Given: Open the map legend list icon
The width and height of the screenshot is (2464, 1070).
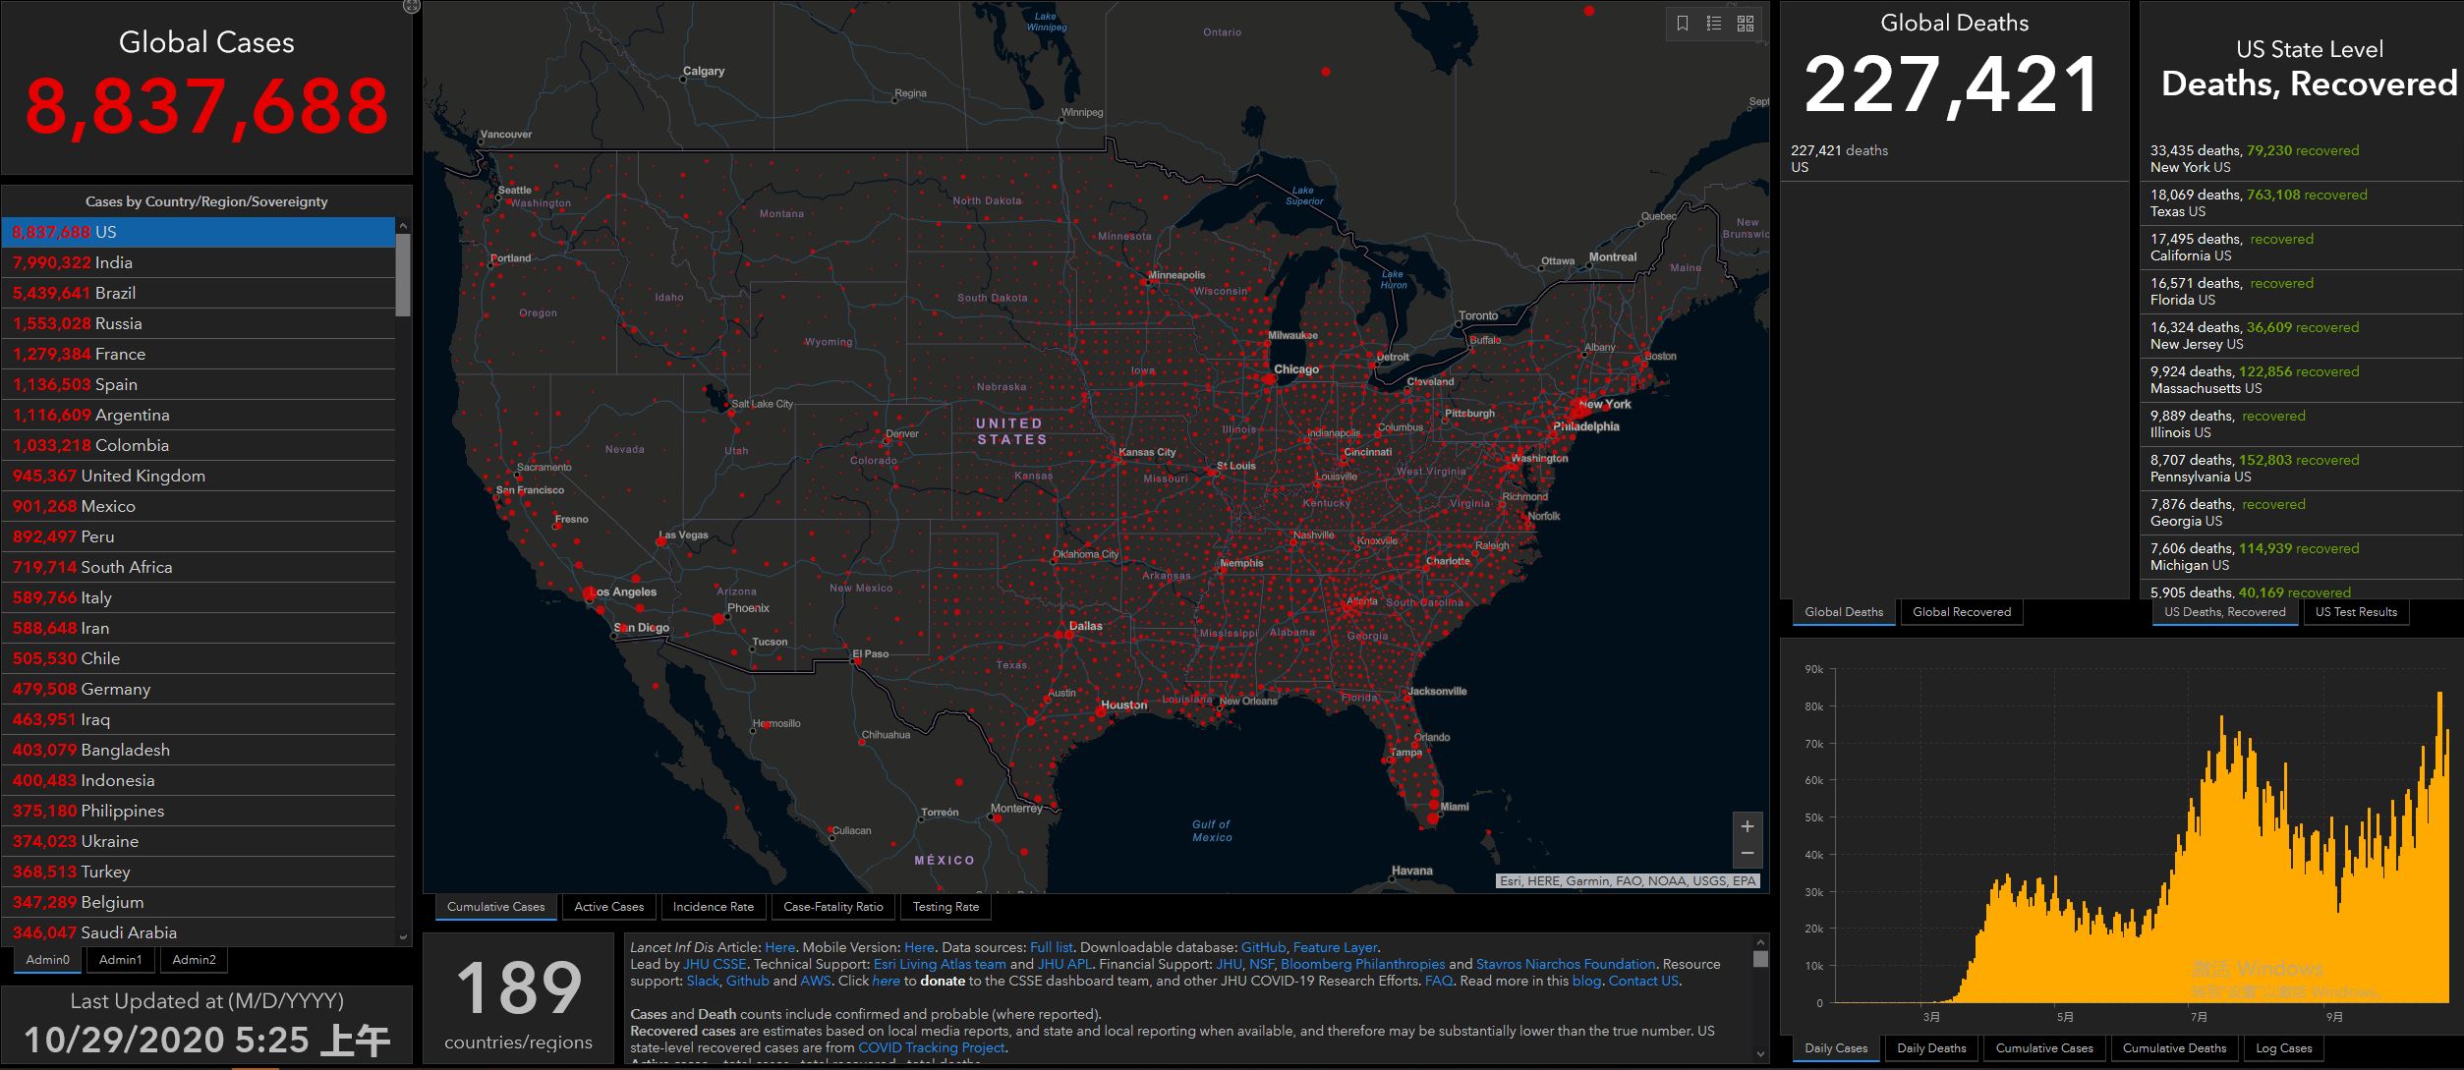Looking at the screenshot, I should click(1714, 24).
